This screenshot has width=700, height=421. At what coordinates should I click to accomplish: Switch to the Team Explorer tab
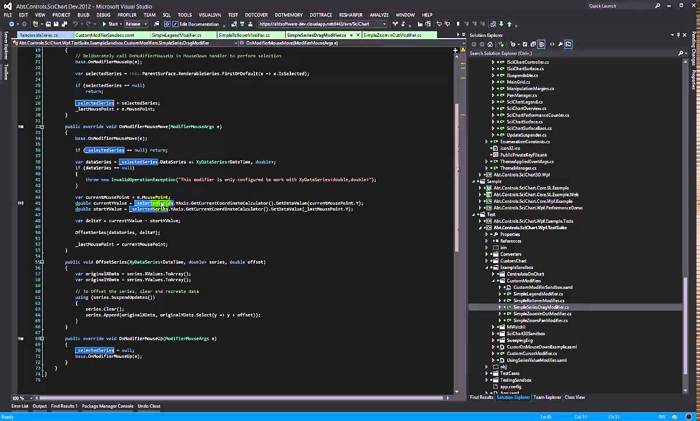547,397
